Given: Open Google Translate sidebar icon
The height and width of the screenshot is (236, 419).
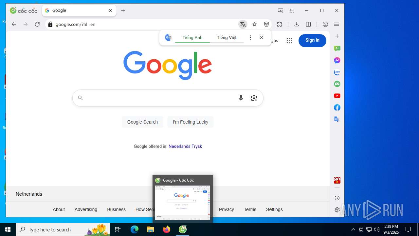Looking at the screenshot, I should 337,119.
